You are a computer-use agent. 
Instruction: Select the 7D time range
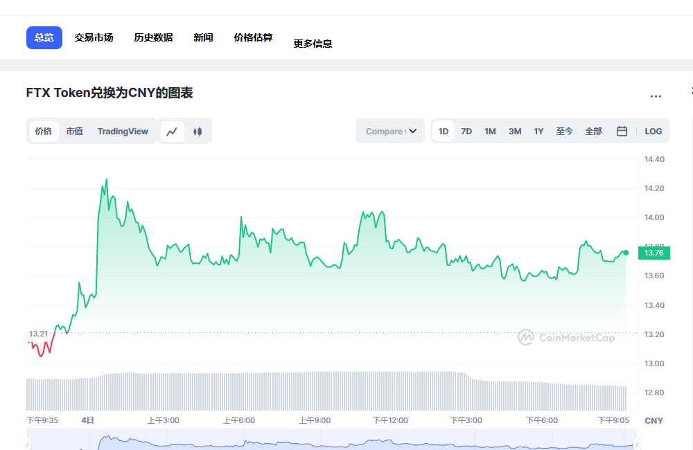click(466, 131)
